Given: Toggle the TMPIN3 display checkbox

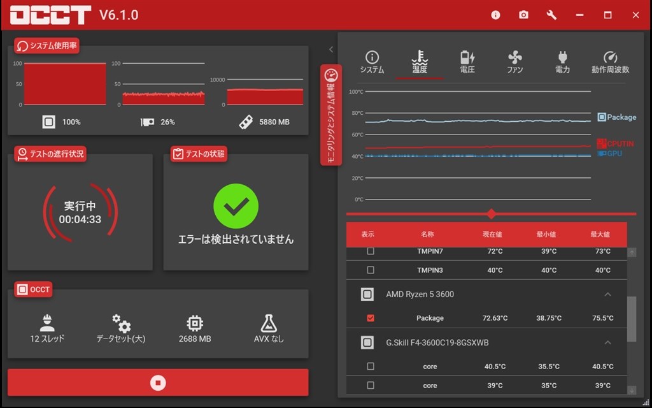Looking at the screenshot, I should 371,270.
